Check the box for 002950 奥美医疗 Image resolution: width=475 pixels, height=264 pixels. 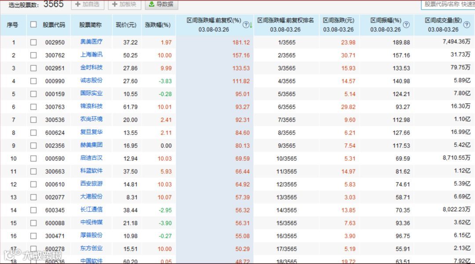(x=33, y=42)
